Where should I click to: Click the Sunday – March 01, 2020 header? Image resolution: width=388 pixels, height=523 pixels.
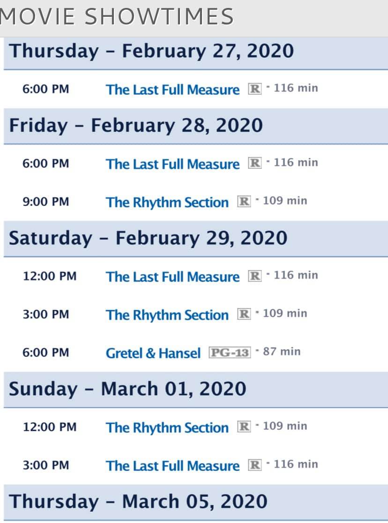click(x=127, y=389)
